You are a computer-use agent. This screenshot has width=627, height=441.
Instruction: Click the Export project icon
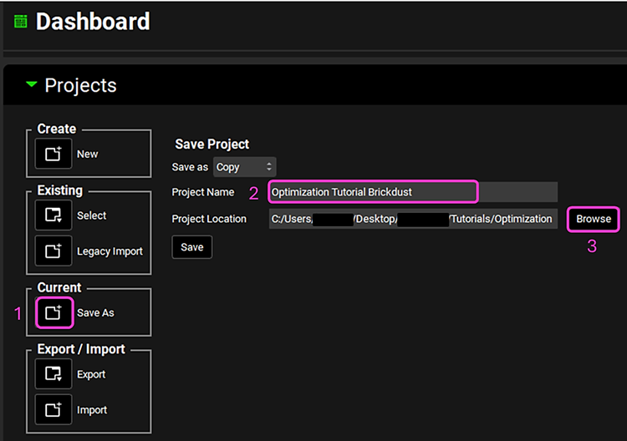tap(54, 374)
